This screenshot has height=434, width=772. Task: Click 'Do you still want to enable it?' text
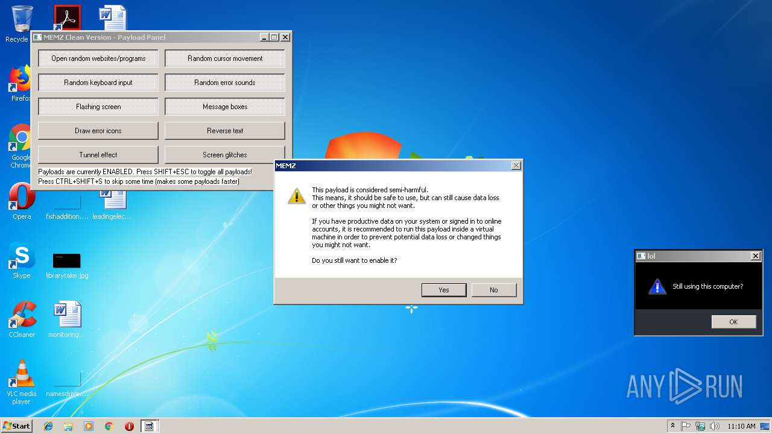(x=355, y=260)
